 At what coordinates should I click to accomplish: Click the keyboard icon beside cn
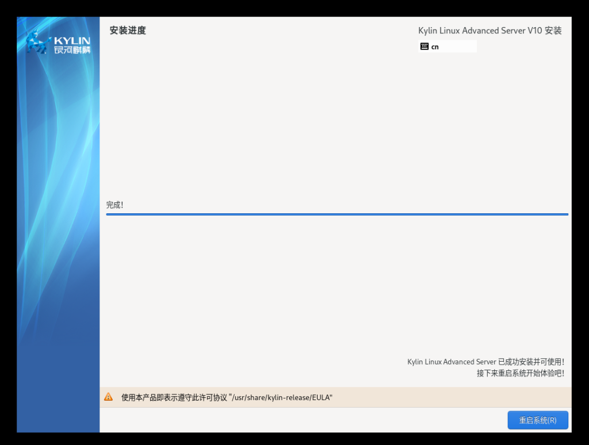pyautogui.click(x=424, y=46)
